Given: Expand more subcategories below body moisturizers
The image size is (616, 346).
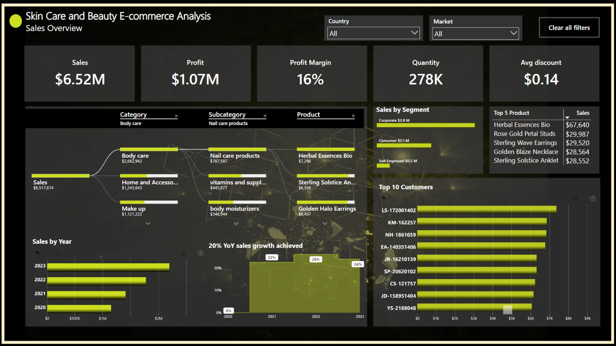Looking at the screenshot, I should (236, 223).
